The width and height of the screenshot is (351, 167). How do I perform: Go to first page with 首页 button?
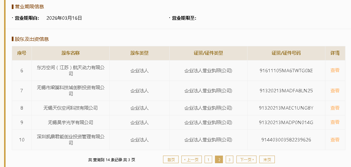click(171, 159)
